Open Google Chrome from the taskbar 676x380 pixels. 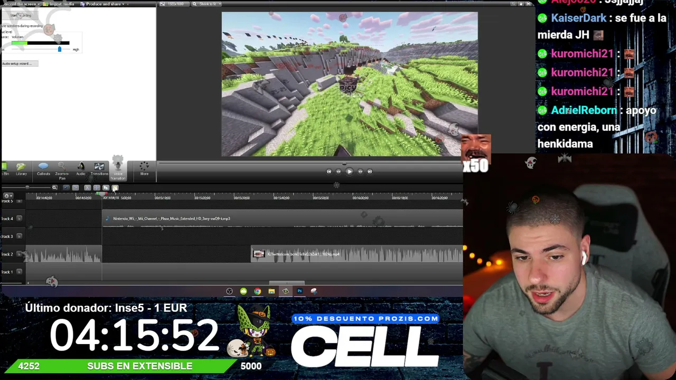257,291
